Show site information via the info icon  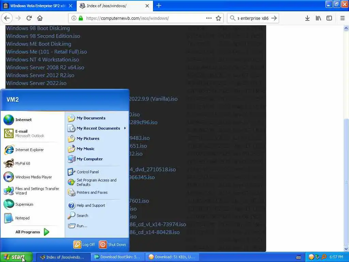[74, 18]
